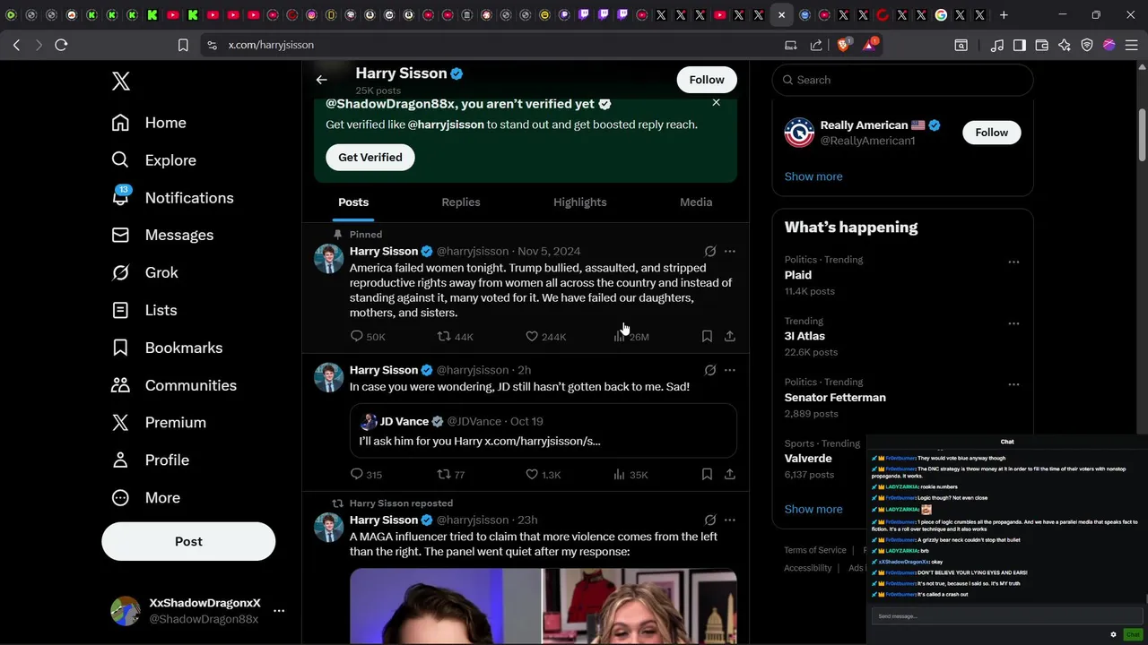1148x645 pixels.
Task: Open more options for 3I Atlas trend
Action: point(1013,322)
